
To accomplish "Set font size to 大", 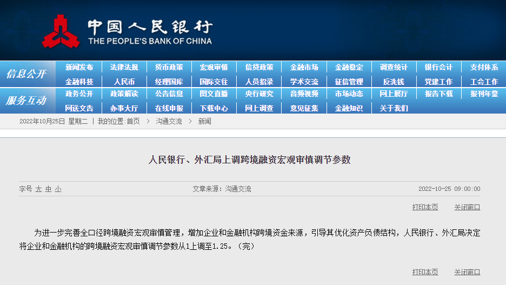I will (x=38, y=189).
